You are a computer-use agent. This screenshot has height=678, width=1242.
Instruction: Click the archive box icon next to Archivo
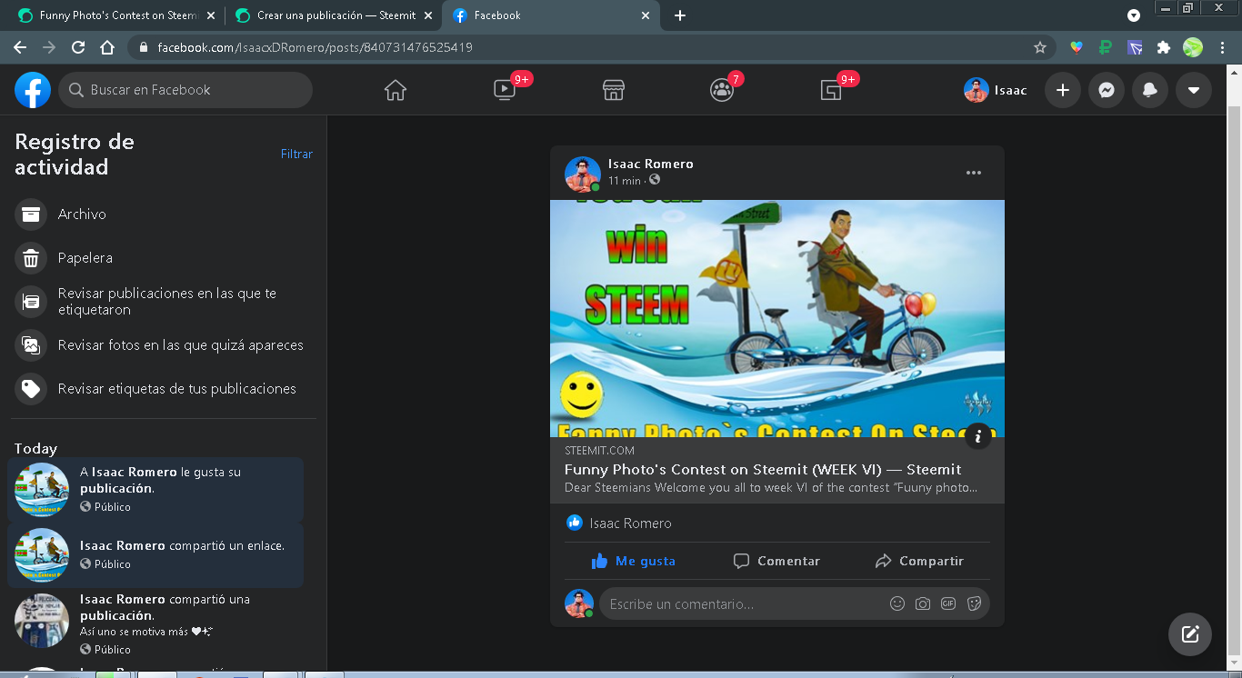click(x=31, y=214)
